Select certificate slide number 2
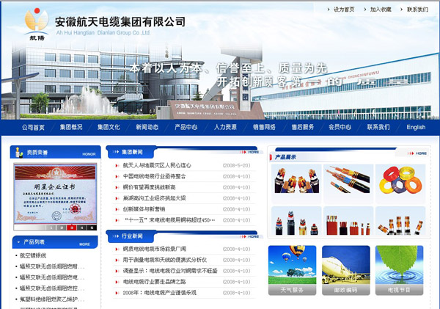Image resolution: width=440 pixels, height=309 pixels. pos(62,228)
